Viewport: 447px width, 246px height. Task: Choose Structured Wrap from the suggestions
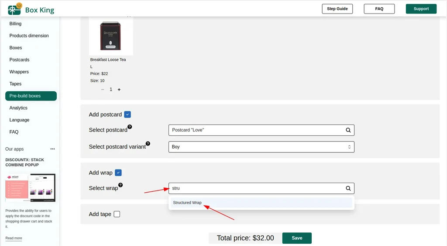click(261, 203)
